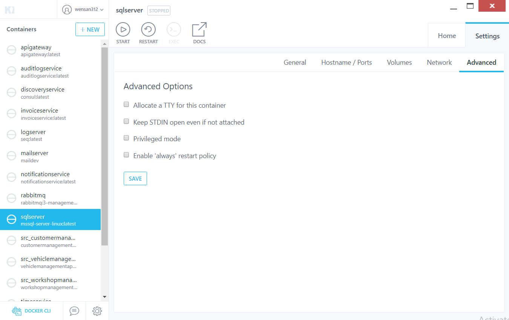This screenshot has width=509, height=320.
Task: Click the sidebar scrollbar down arrow
Action: [x=104, y=297]
